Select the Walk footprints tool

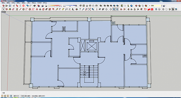(x=103, y=9)
